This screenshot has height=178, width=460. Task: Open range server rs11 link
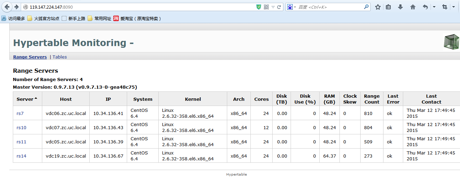21,142
